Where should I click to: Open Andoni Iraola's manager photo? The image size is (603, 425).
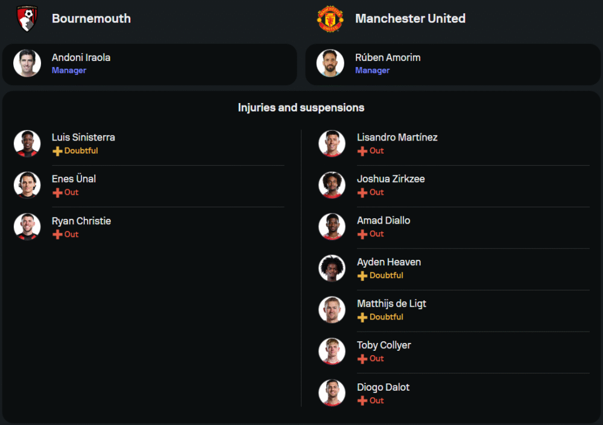(27, 63)
